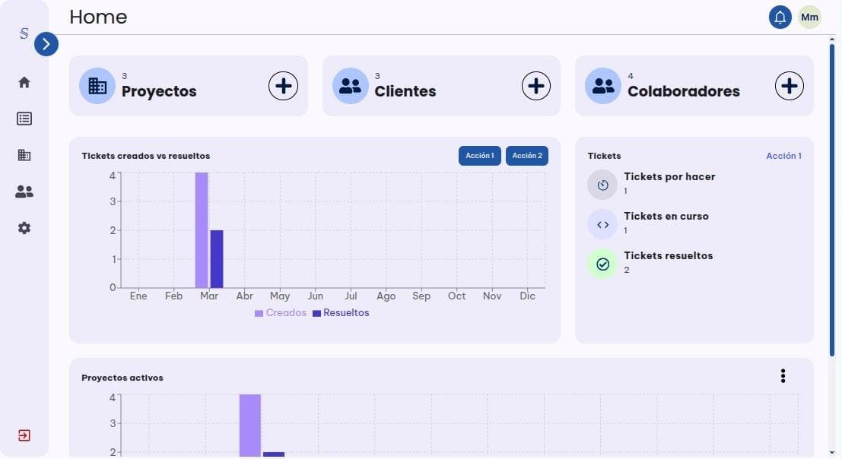Click the Home icon in sidebar
Image resolution: width=842 pixels, height=459 pixels.
(x=24, y=82)
